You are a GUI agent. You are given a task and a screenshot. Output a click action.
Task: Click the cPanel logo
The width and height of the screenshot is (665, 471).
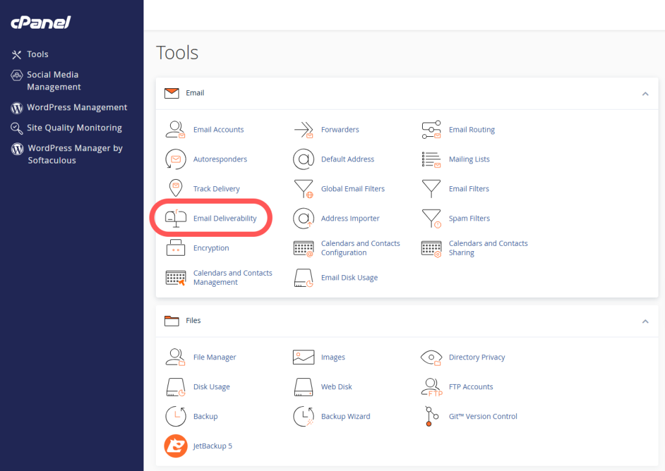40,23
